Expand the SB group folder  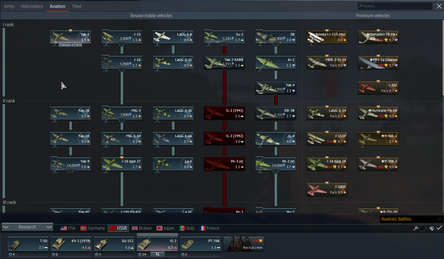pyautogui.click(x=276, y=44)
